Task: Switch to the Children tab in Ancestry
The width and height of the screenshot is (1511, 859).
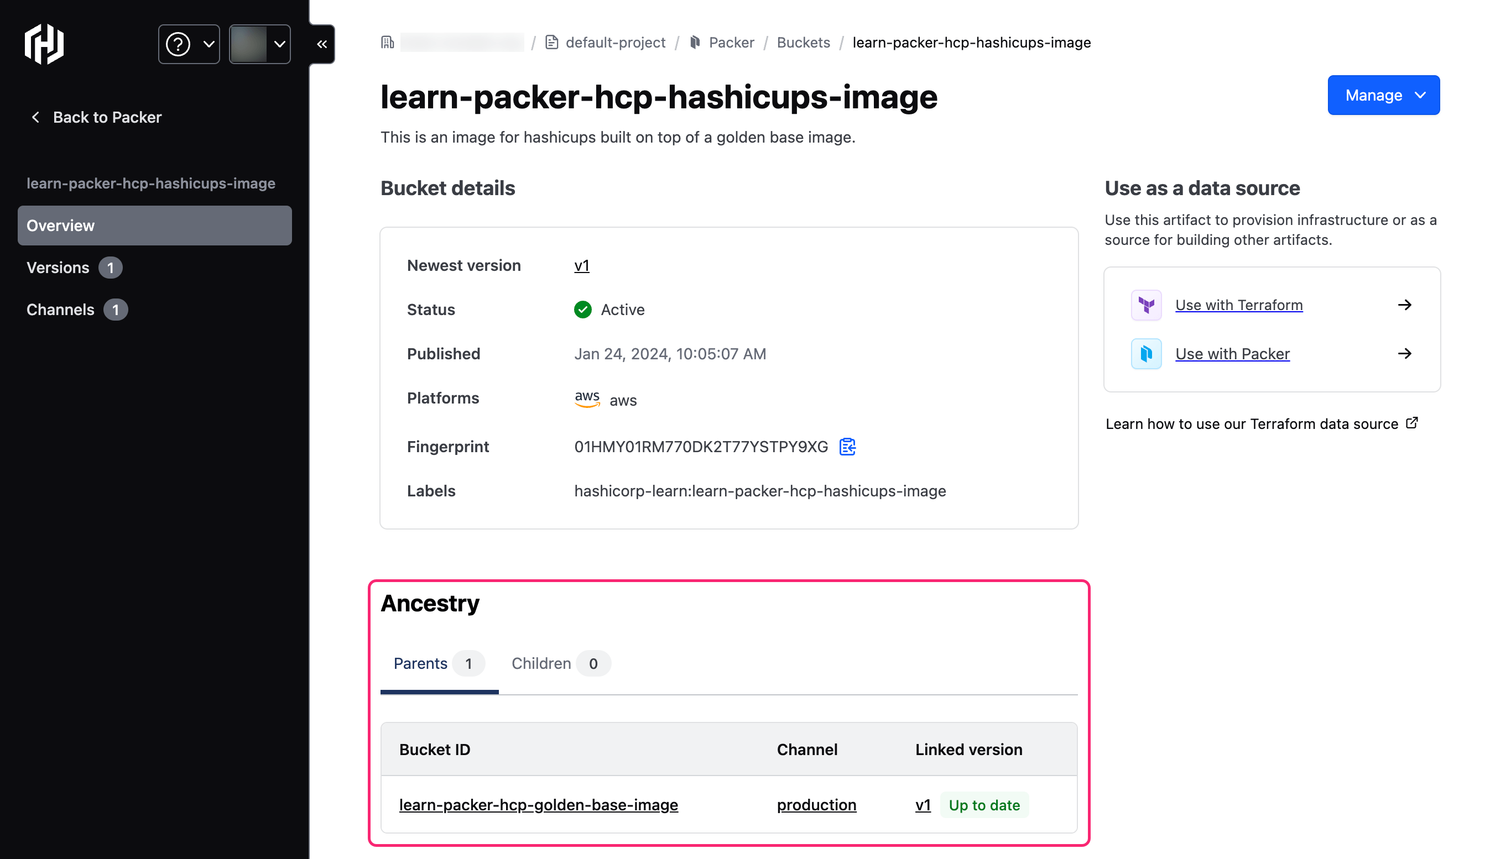Action: [557, 663]
